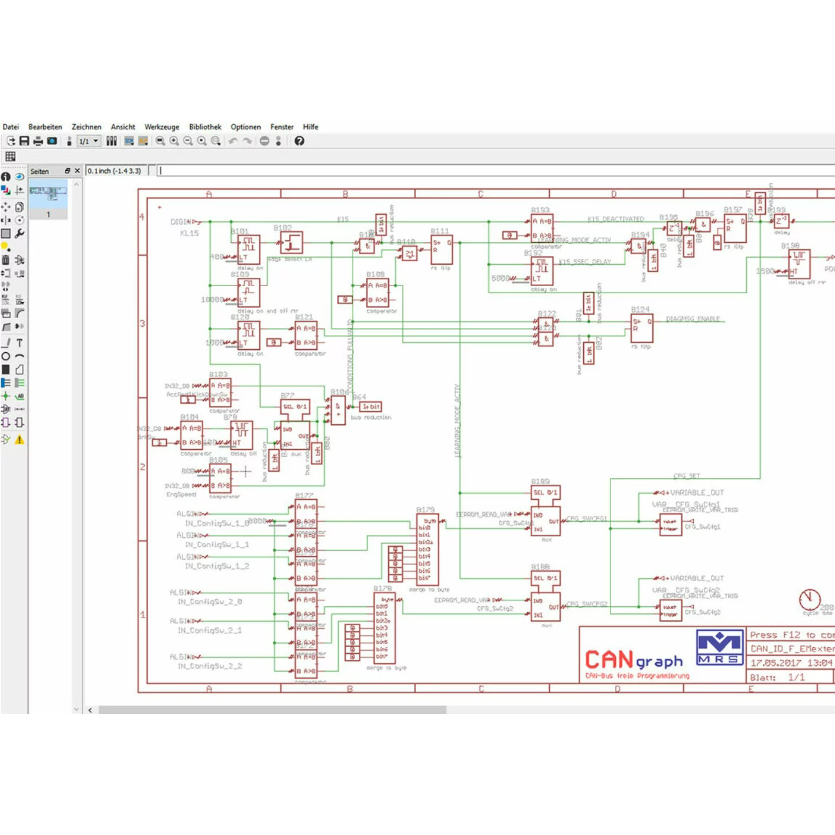The height and width of the screenshot is (835, 835).
Task: Run the errors warning triangle tool
Action: pos(20,440)
